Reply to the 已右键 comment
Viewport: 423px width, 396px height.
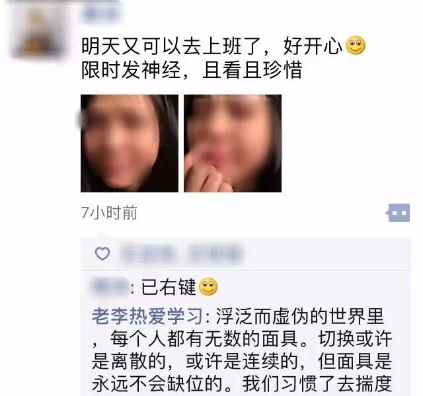[x=169, y=287]
